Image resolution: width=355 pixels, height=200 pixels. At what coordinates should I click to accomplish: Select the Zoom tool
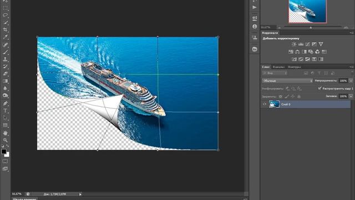[x=5, y=140]
